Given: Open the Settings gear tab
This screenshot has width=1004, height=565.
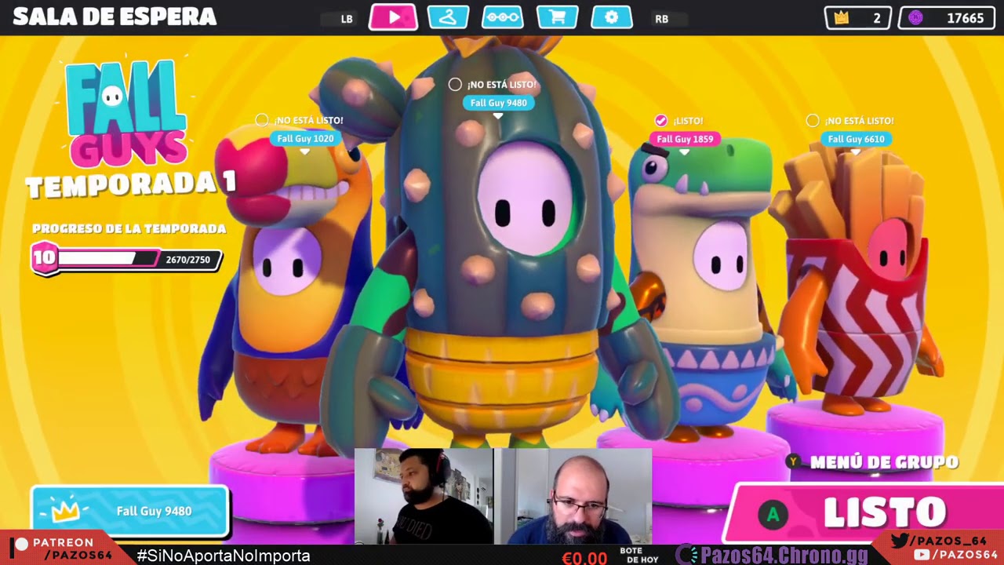Looking at the screenshot, I should [612, 17].
